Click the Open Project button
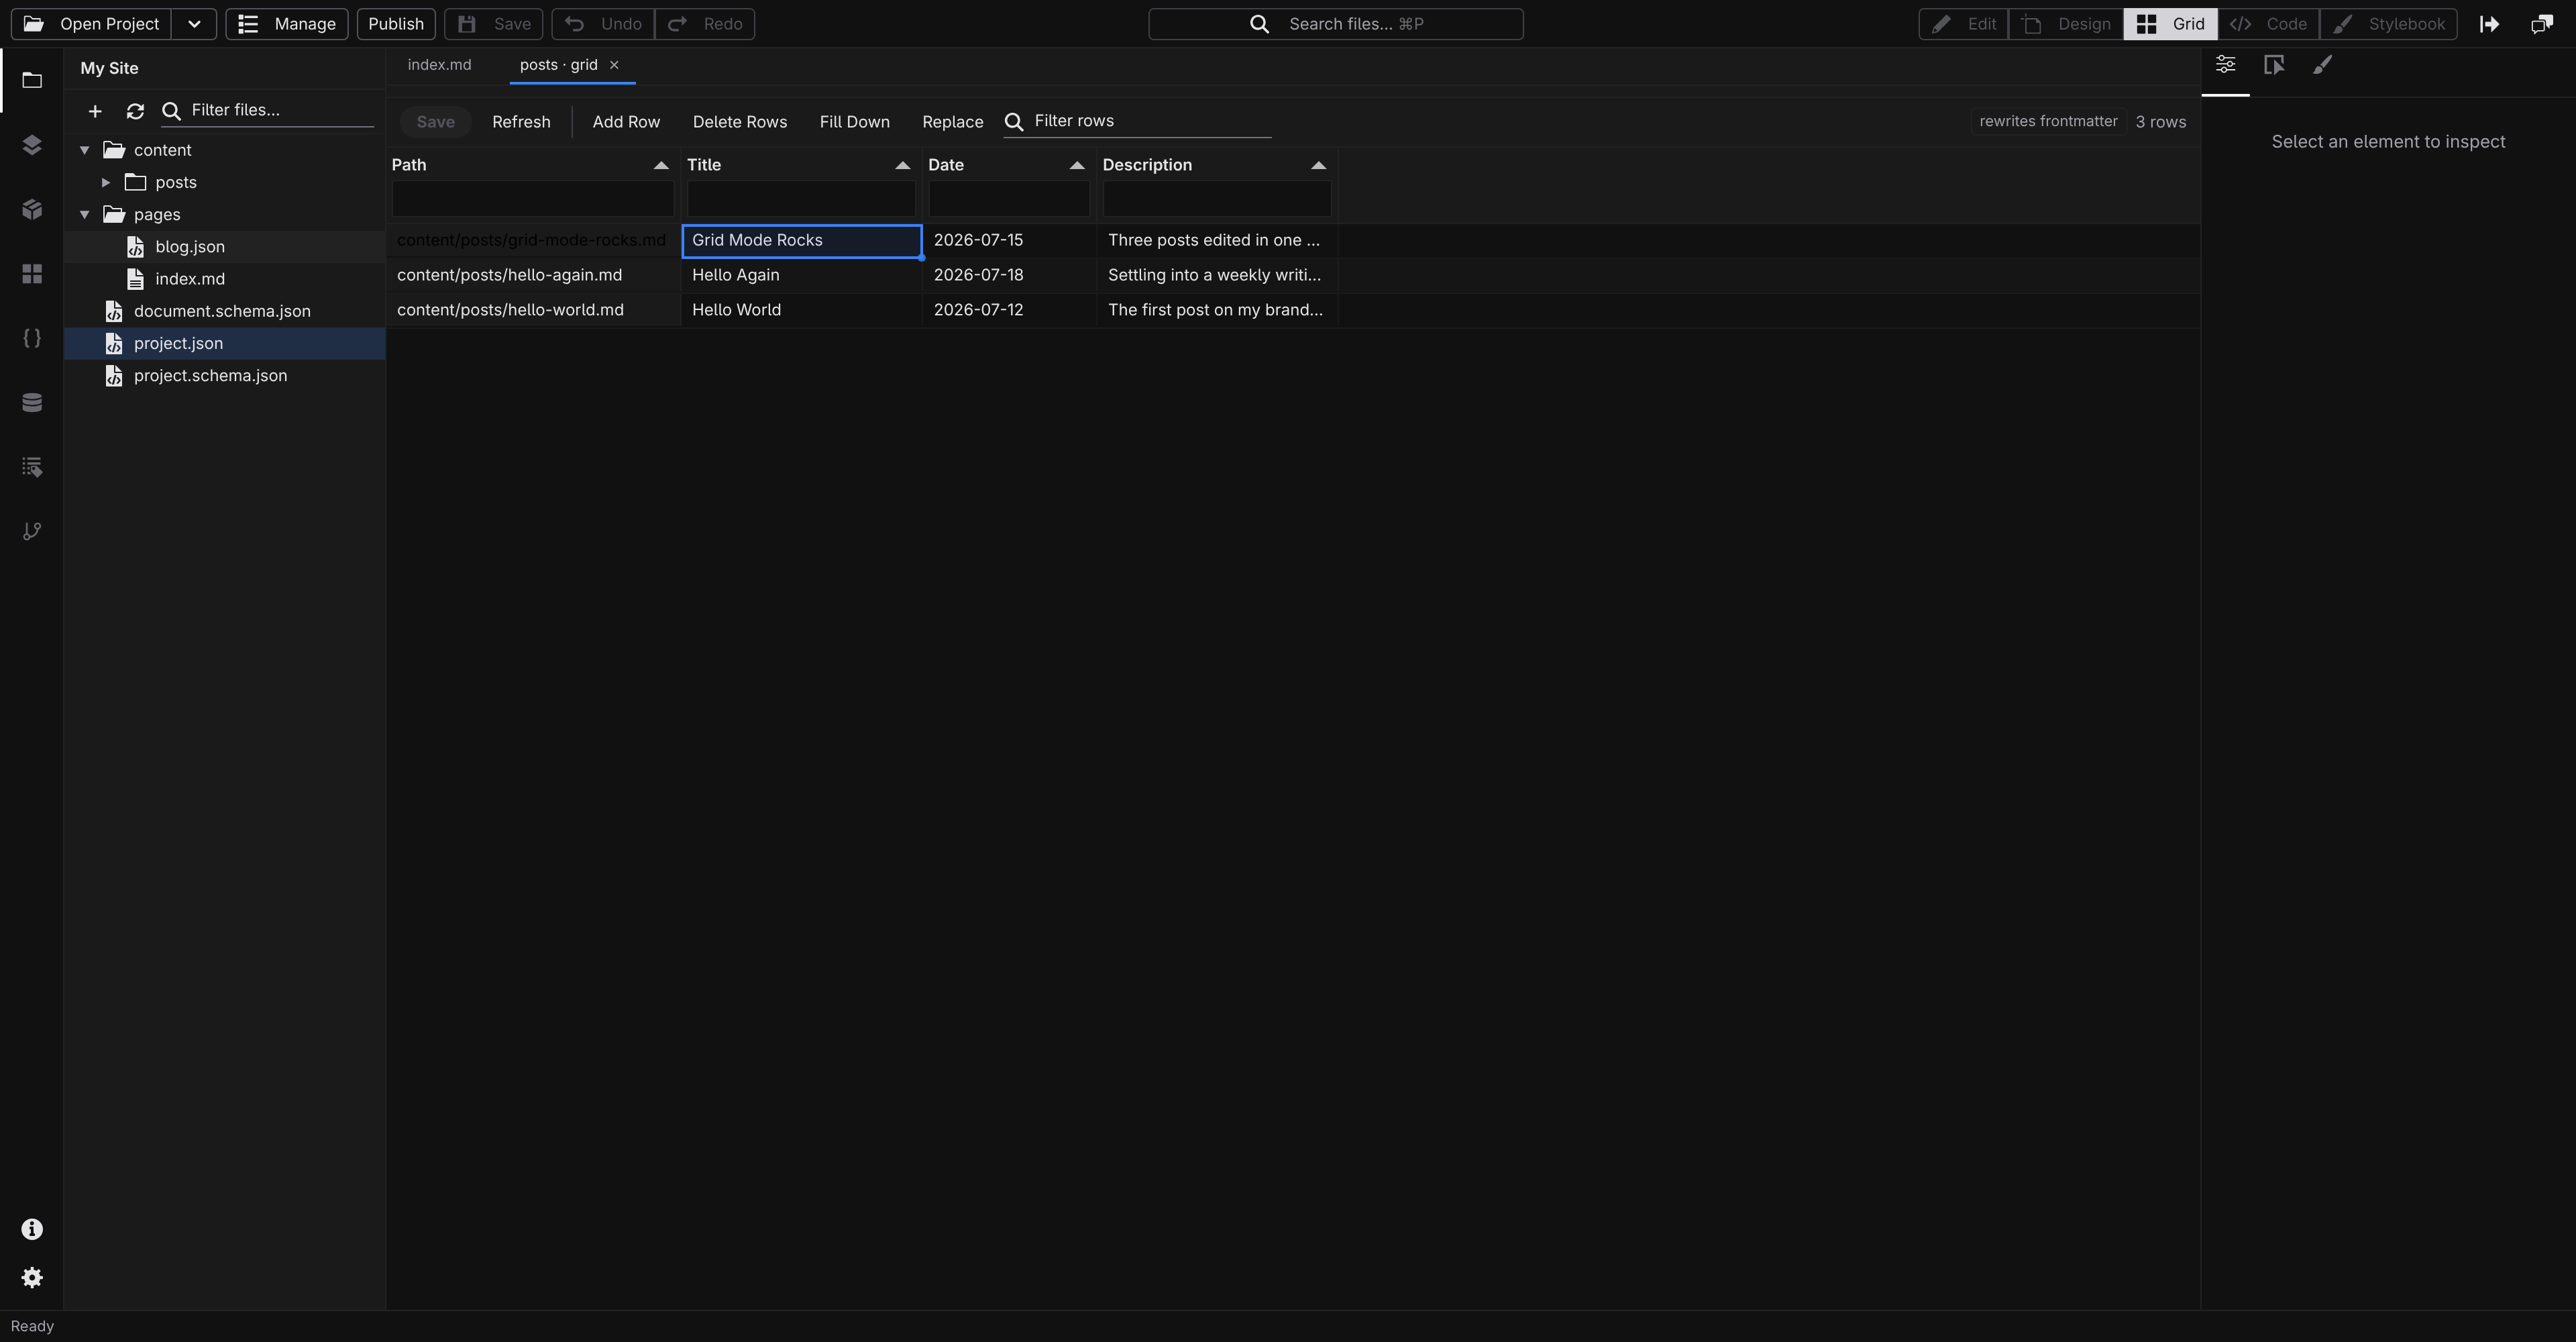Image resolution: width=2576 pixels, height=1342 pixels. [x=92, y=24]
